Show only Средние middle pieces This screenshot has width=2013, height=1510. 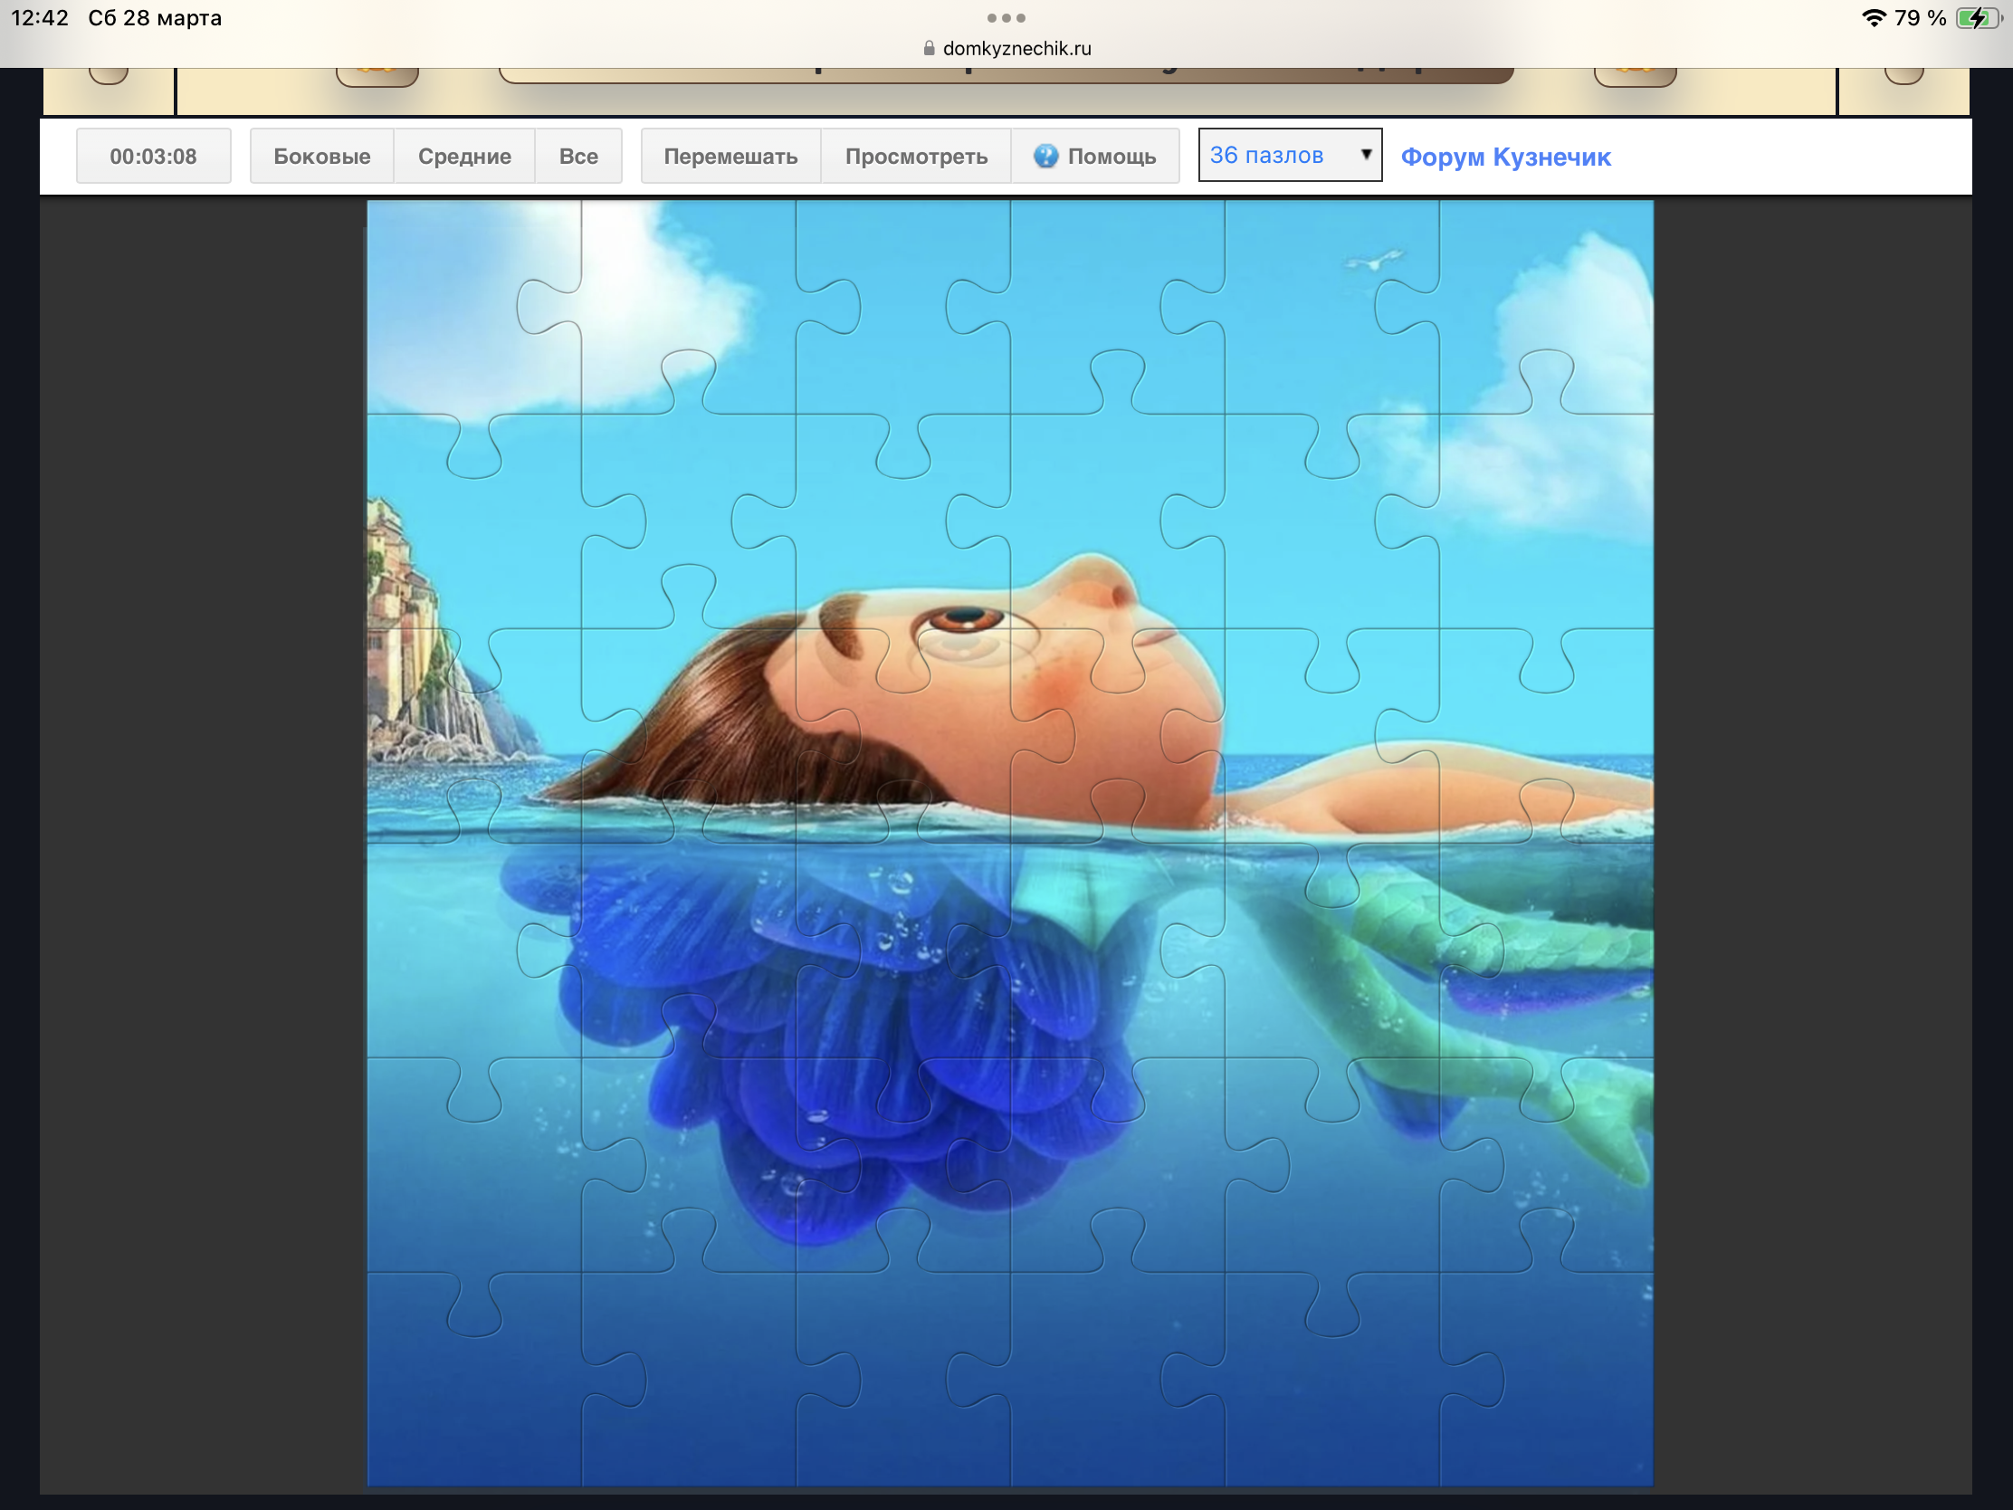coord(464,156)
